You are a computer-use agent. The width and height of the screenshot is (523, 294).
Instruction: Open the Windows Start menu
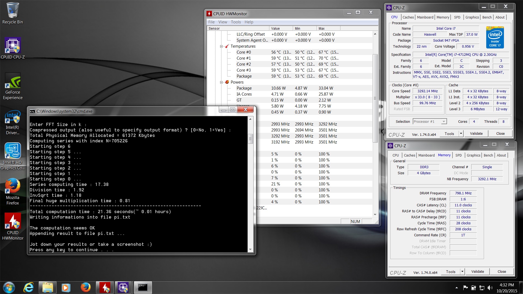click(x=9, y=287)
